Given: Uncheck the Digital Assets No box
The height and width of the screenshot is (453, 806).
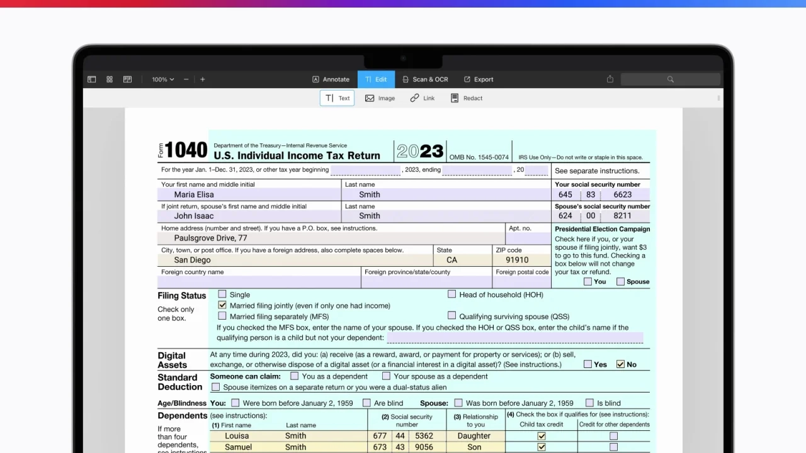Looking at the screenshot, I should click(620, 364).
